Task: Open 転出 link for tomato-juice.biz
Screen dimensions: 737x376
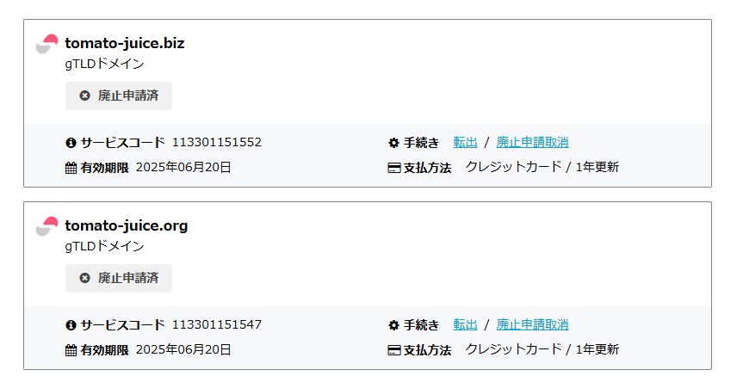Action: pyautogui.click(x=465, y=142)
